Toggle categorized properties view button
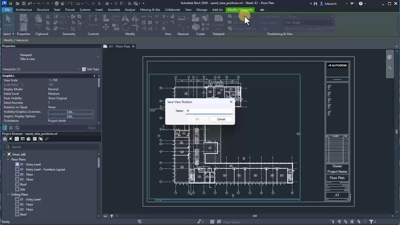400x225 pixels. 5,127
